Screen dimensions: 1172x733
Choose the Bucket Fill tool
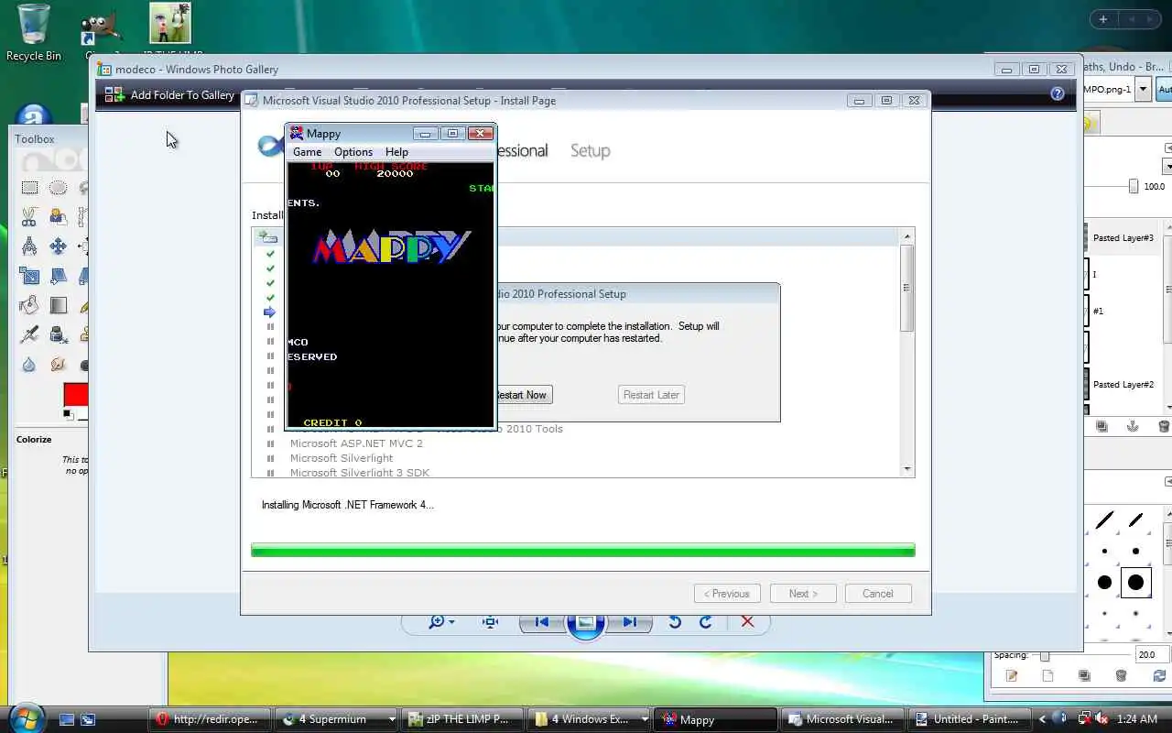[x=30, y=305]
